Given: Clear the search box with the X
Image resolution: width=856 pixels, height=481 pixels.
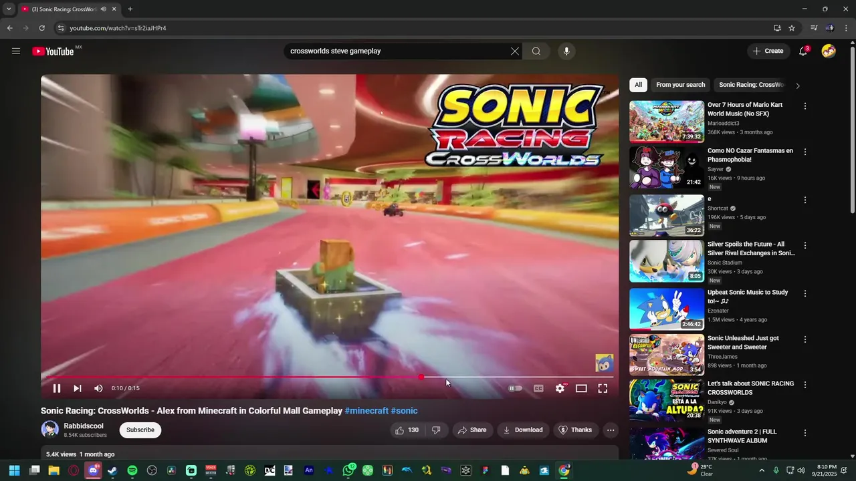Looking at the screenshot, I should pos(515,51).
